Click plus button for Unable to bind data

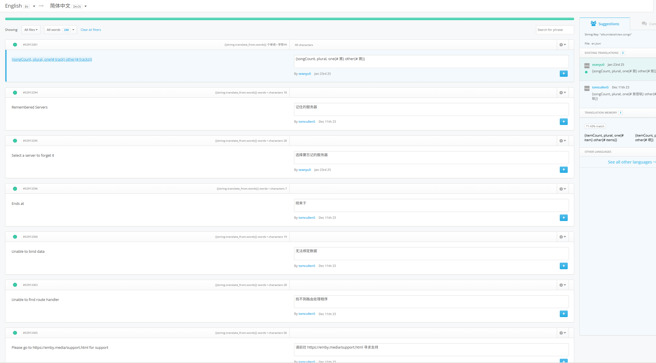click(x=563, y=266)
